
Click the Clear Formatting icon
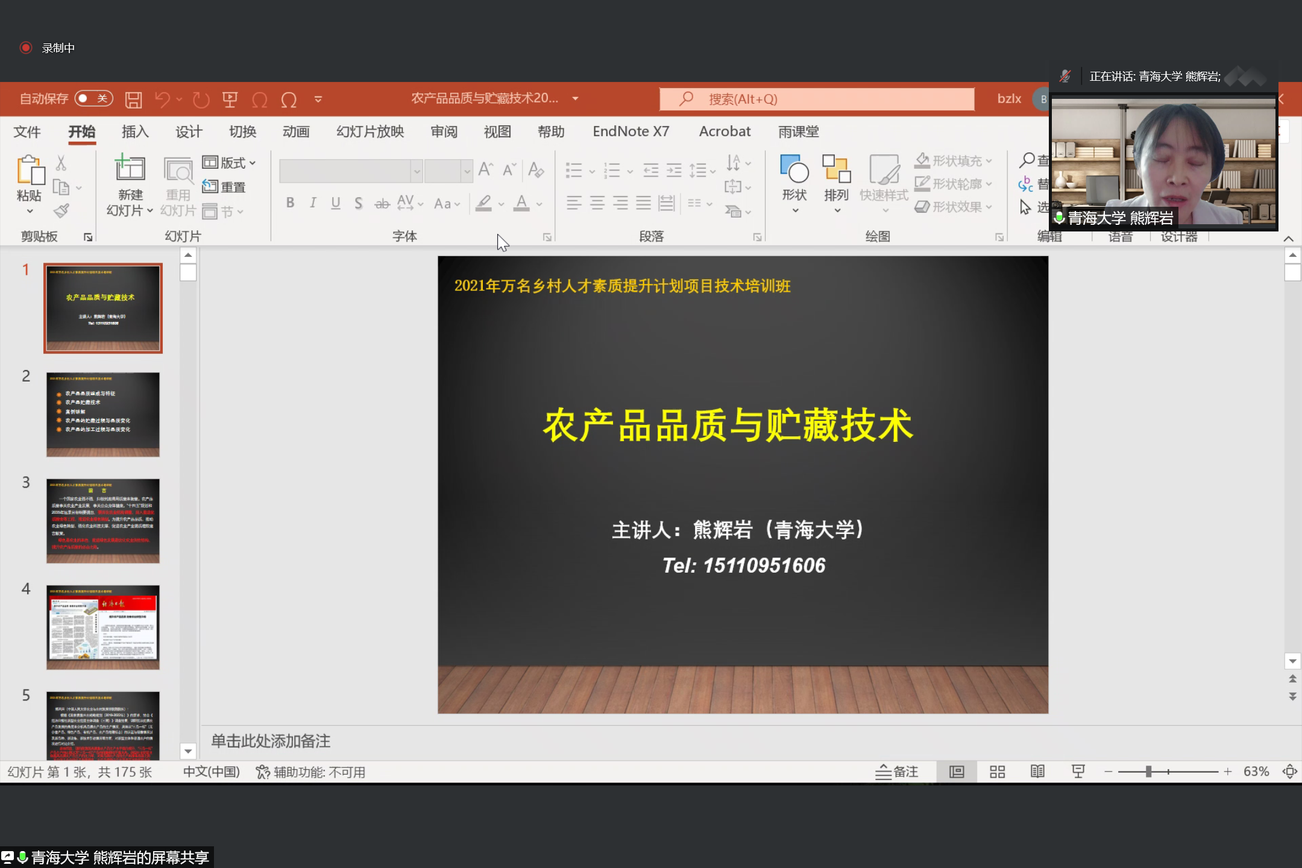click(x=536, y=170)
